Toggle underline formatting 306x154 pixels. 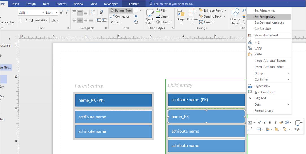click(x=32, y=20)
